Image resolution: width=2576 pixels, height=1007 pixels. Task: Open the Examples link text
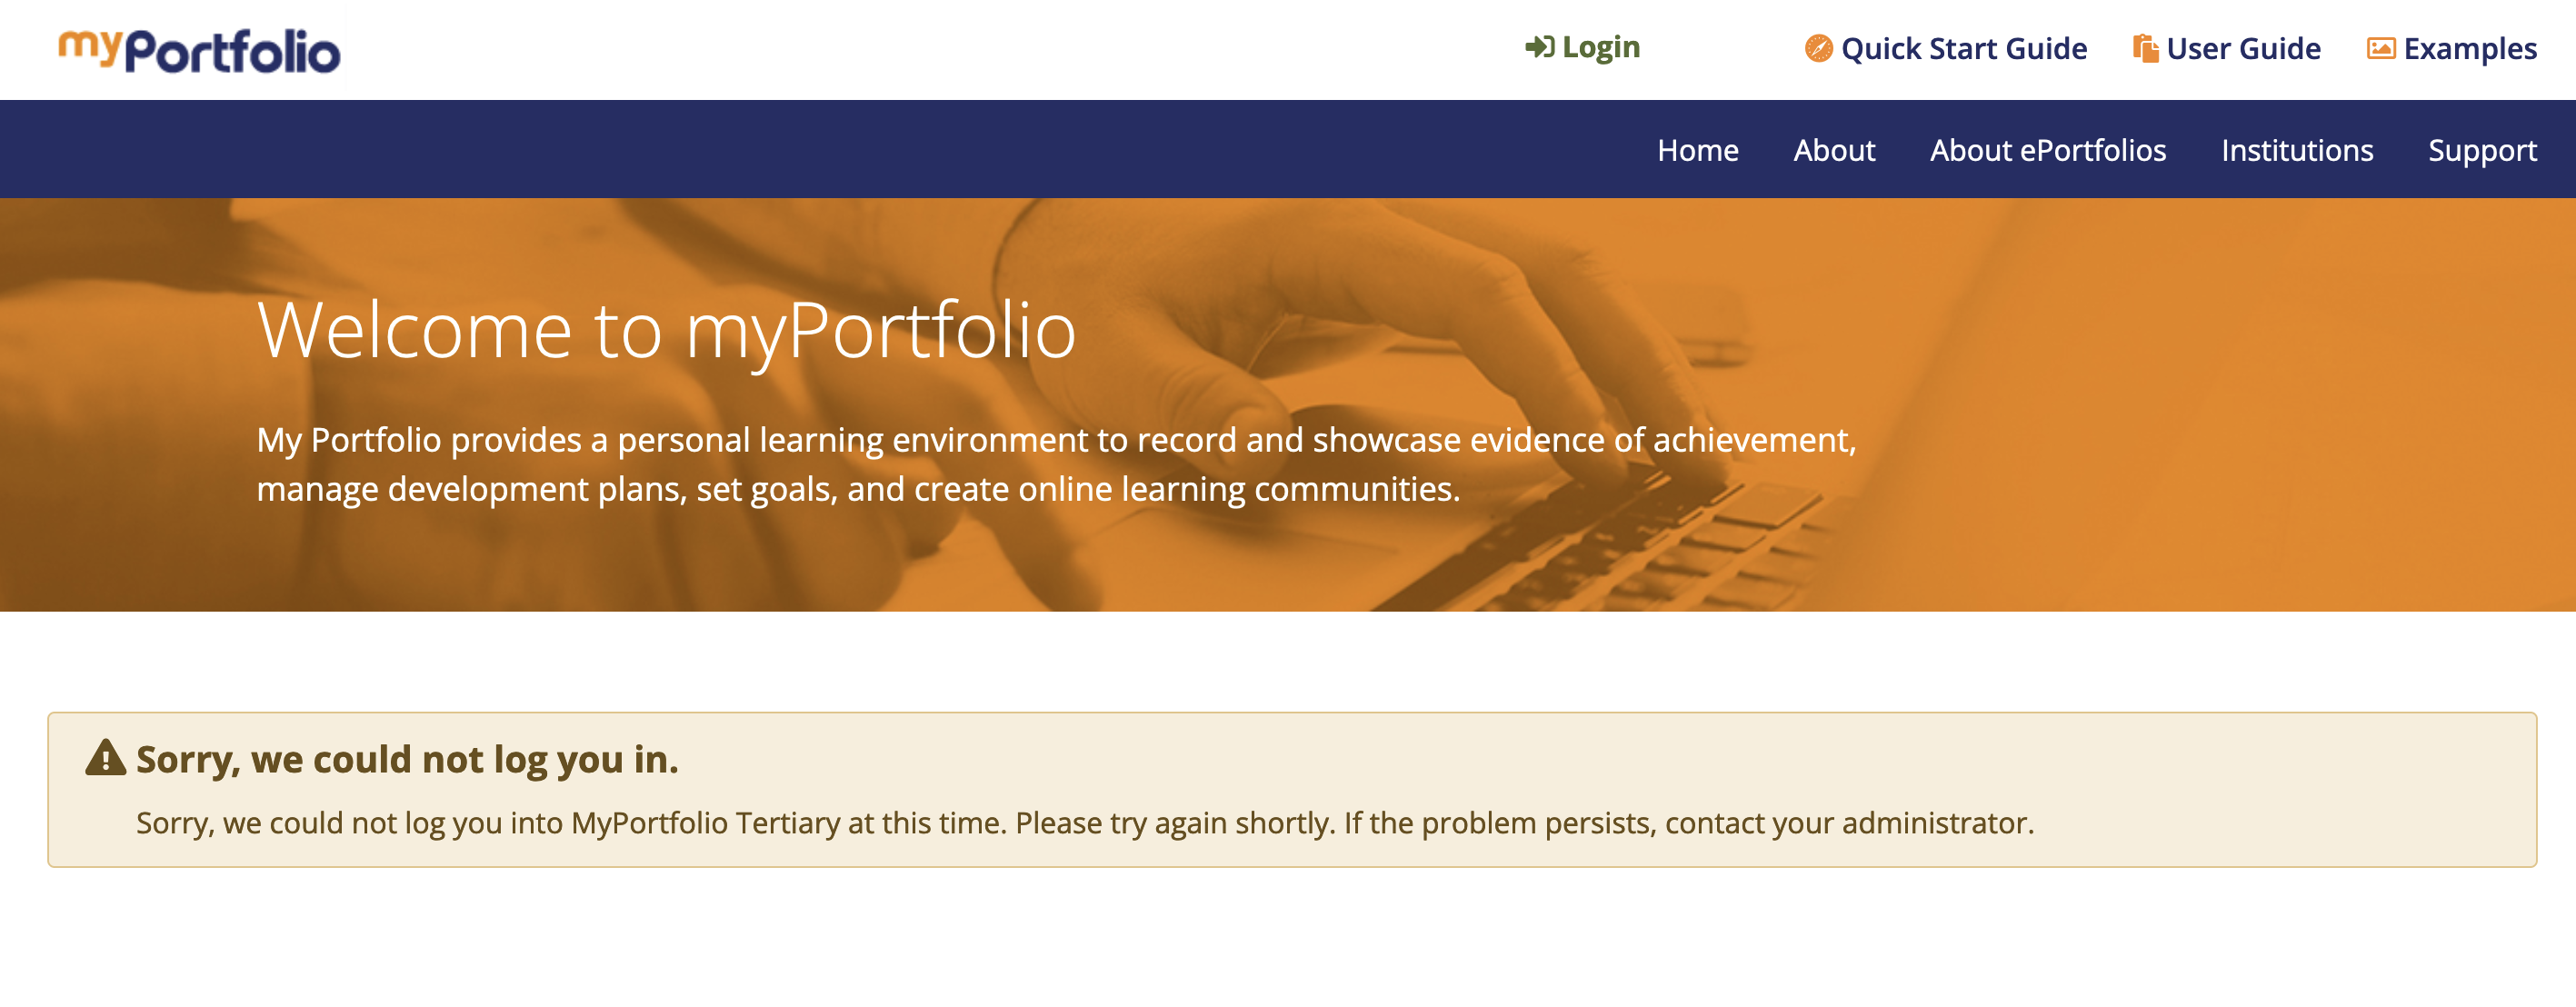pyautogui.click(x=2469, y=48)
